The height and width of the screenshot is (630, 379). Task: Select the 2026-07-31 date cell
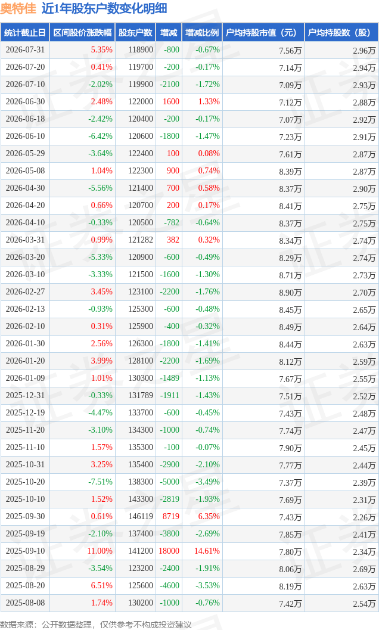pyautogui.click(x=25, y=50)
